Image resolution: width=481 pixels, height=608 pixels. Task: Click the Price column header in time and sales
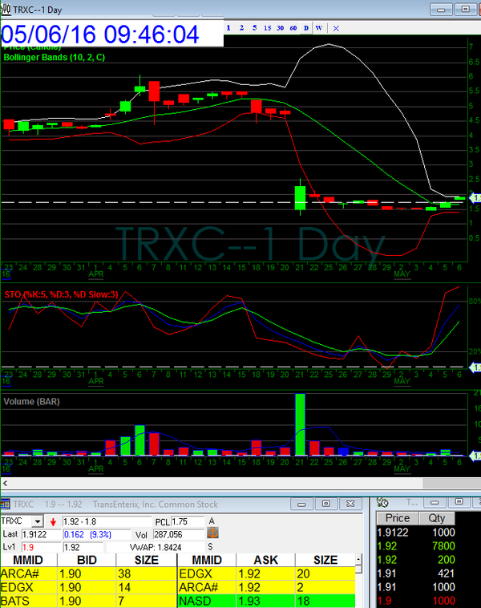(398, 518)
